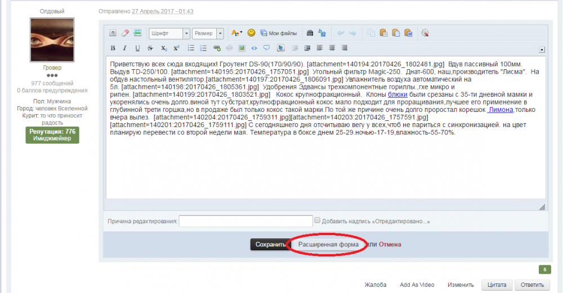563x293 pixels.
Task: Focus the Причина редактирования field
Action: pyautogui.click(x=245, y=221)
